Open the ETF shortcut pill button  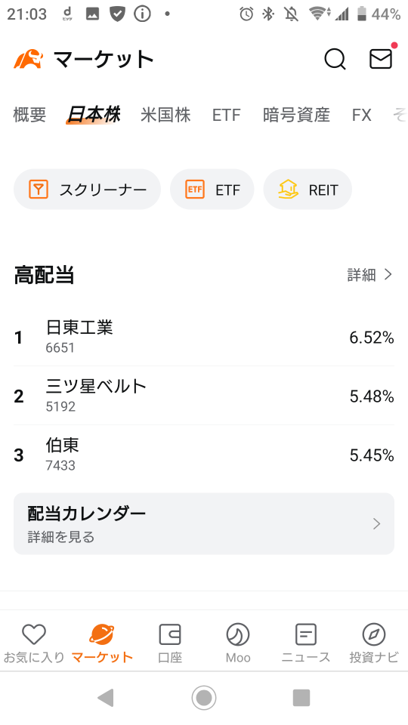pos(212,190)
